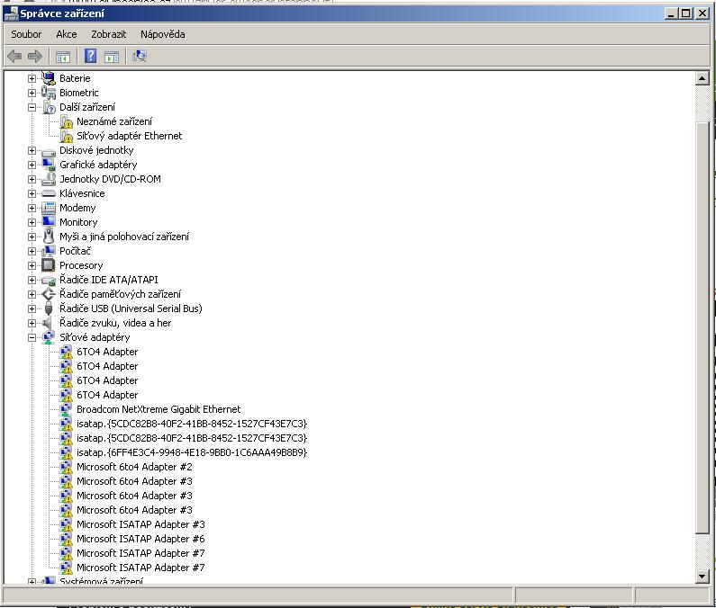Expand the Řadiče USB category
Image resolution: width=716 pixels, height=608 pixels.
(x=32, y=308)
